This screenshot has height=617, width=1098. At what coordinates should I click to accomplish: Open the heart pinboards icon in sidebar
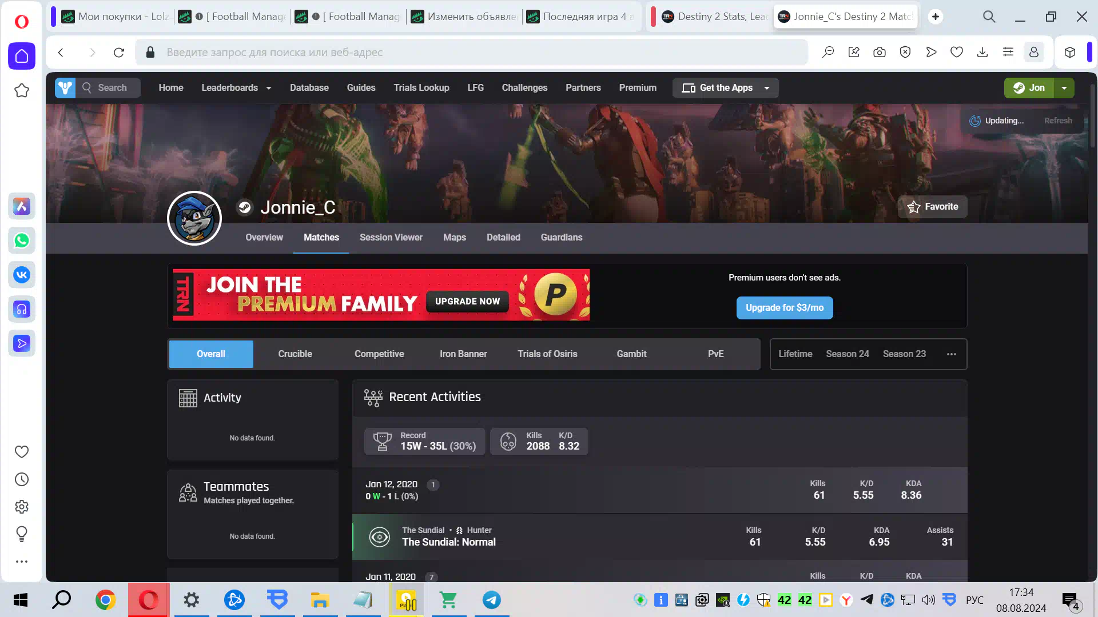coord(22,452)
